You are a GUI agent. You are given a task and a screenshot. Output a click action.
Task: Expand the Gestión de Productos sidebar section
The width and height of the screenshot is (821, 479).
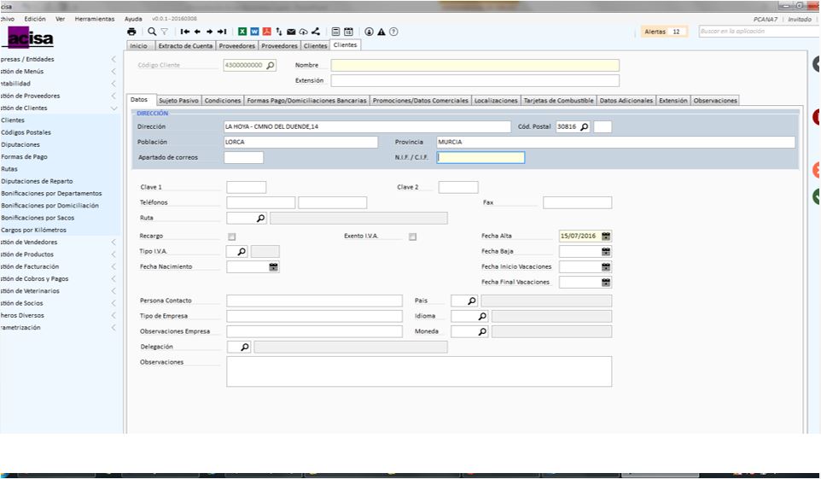114,254
